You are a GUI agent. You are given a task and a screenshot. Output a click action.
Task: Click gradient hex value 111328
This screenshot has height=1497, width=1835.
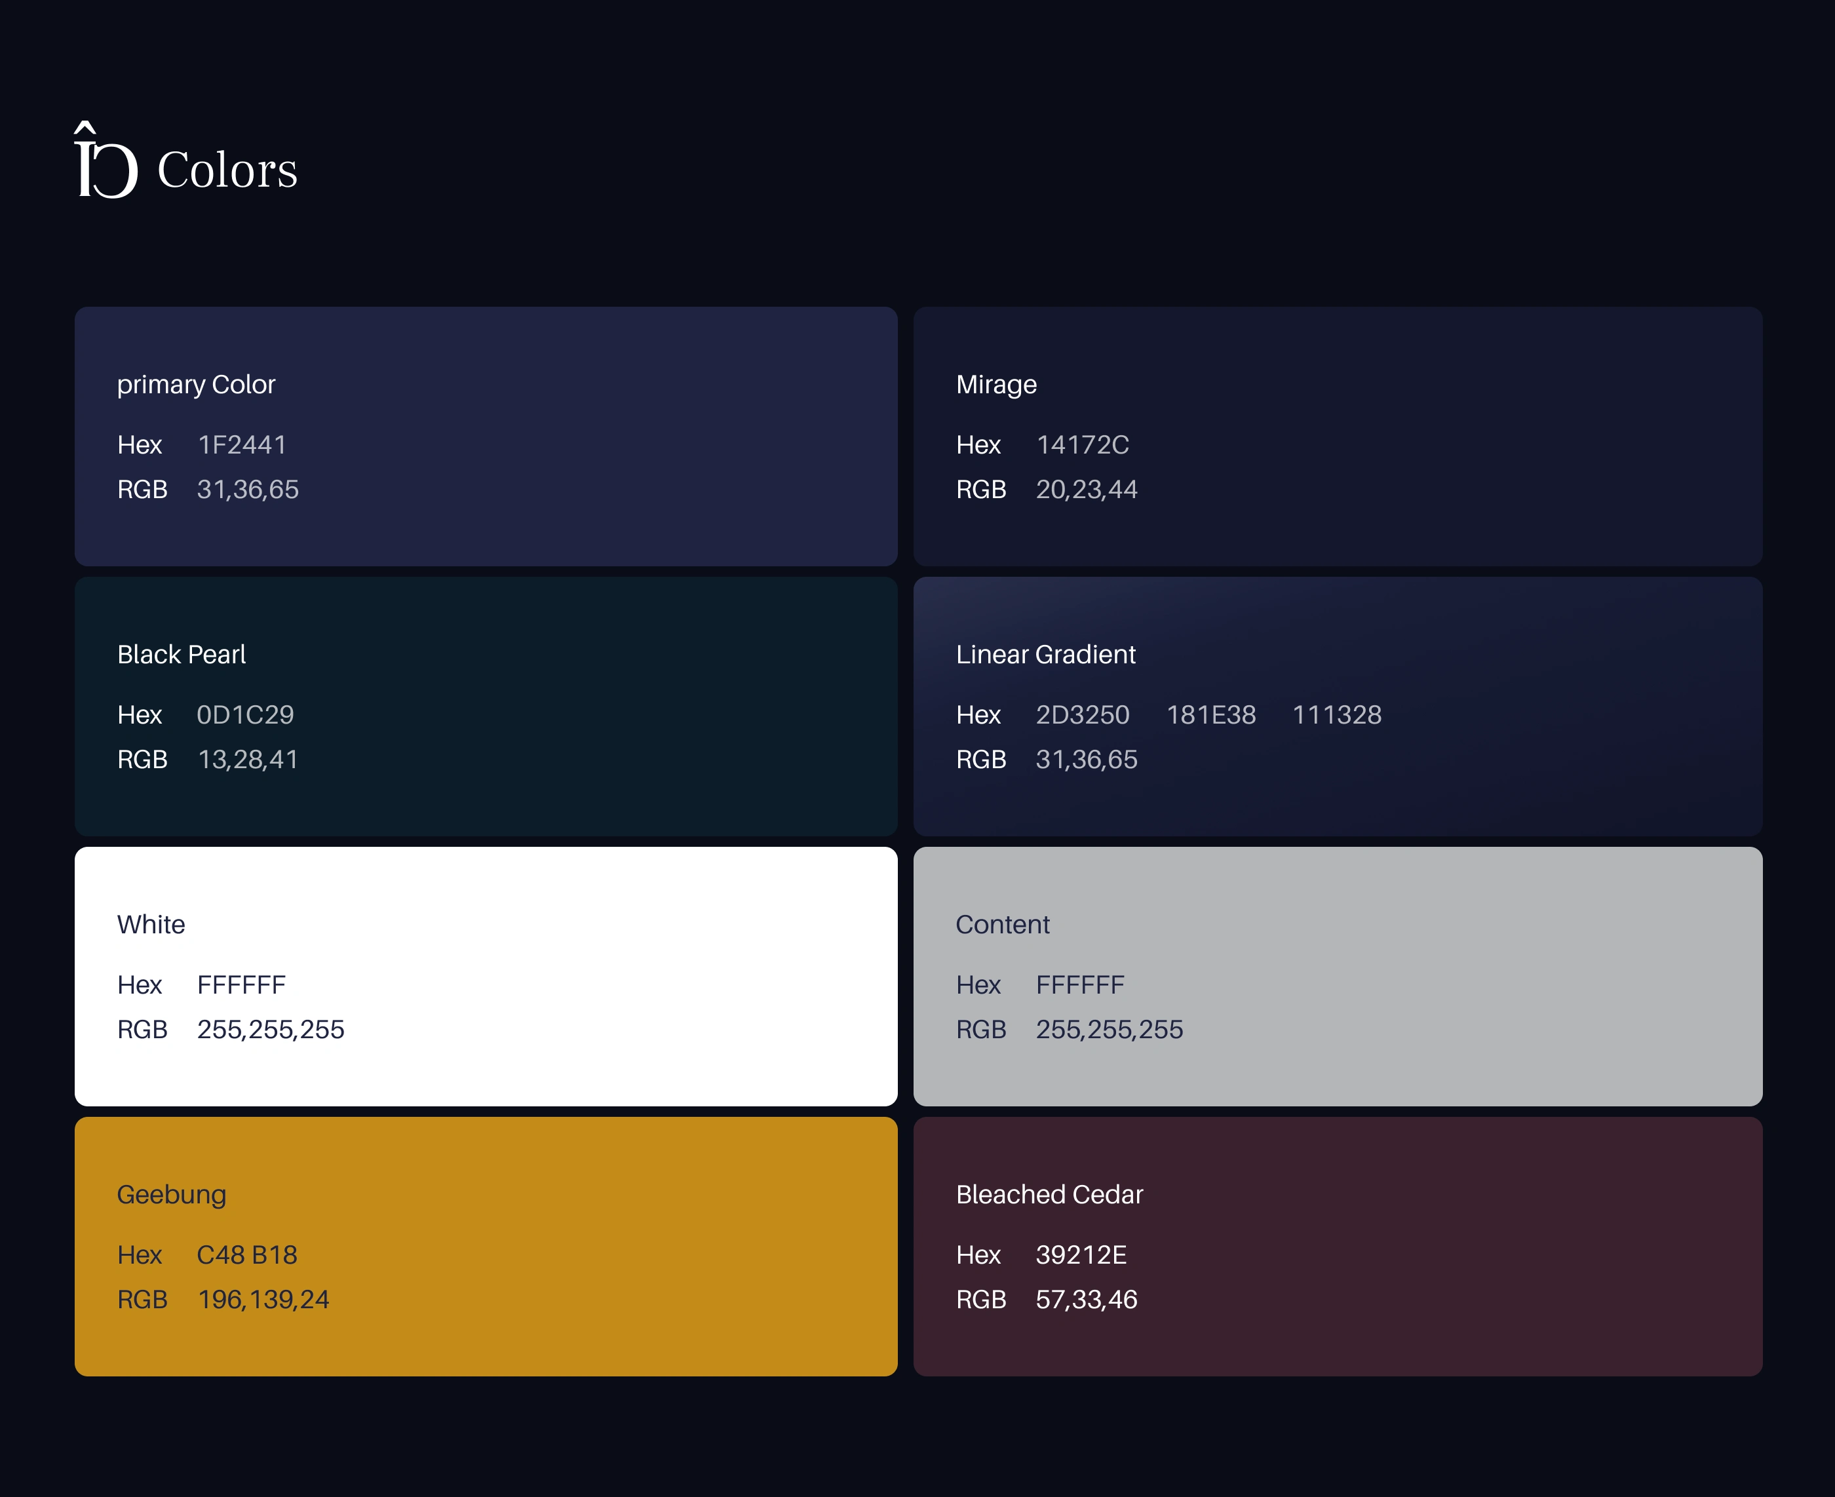pyautogui.click(x=1336, y=715)
